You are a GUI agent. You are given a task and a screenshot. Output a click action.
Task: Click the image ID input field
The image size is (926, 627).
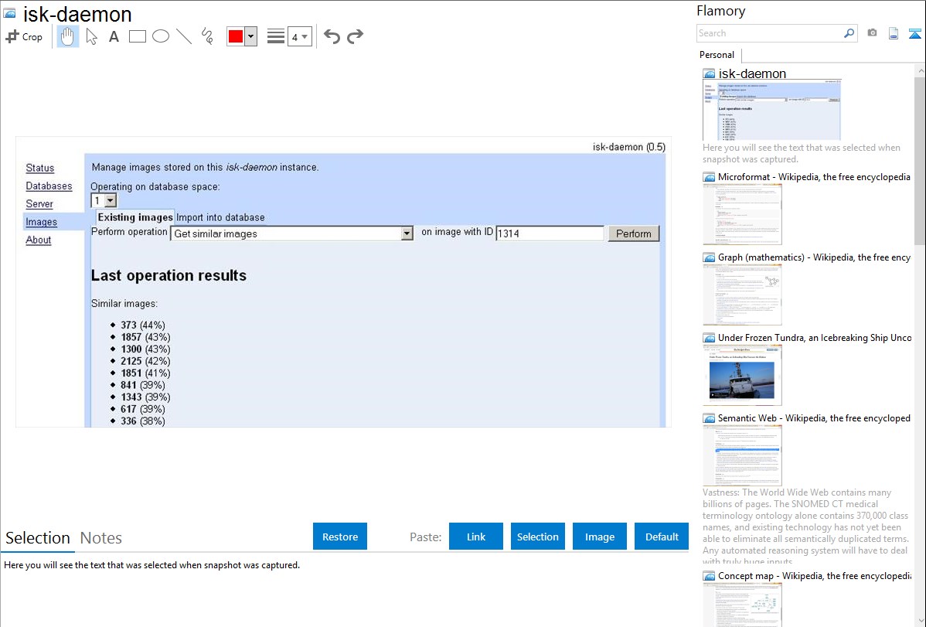(550, 233)
